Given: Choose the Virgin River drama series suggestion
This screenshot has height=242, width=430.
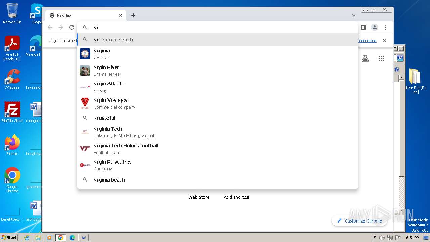Looking at the screenshot, I should point(218,70).
